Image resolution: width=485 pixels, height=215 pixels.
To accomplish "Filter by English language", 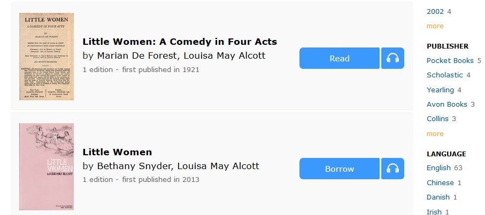I will tap(438, 168).
